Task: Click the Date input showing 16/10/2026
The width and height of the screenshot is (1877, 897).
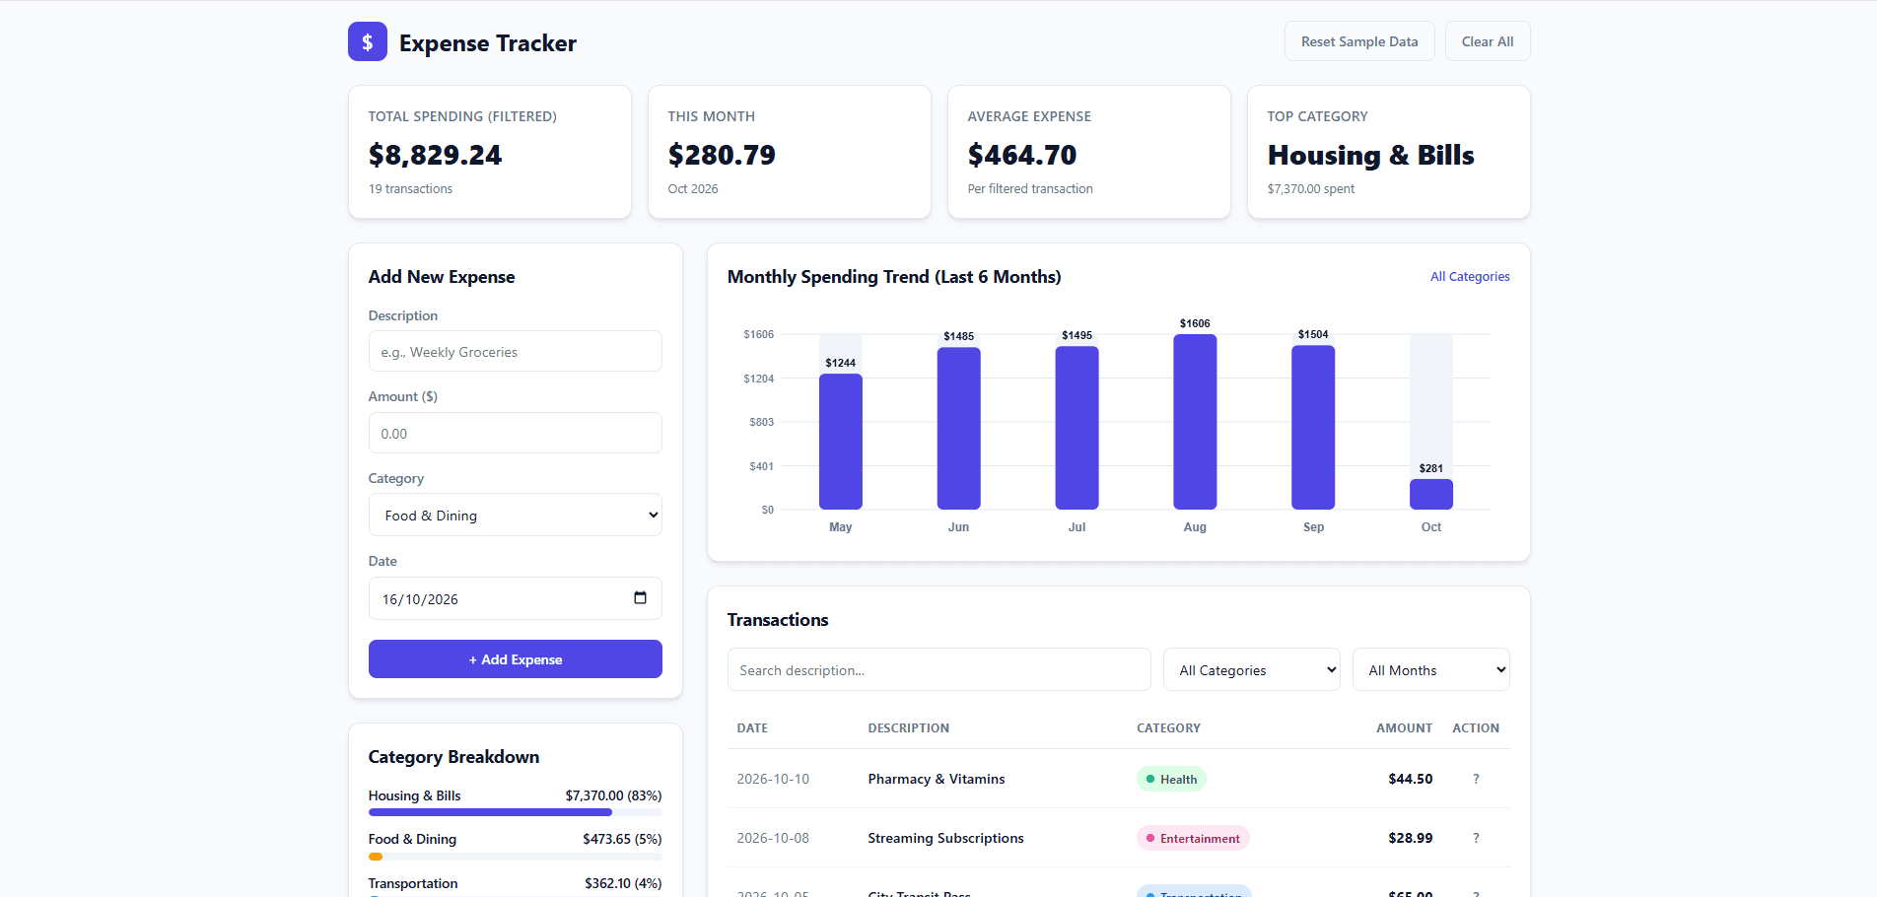Action: click(x=516, y=598)
